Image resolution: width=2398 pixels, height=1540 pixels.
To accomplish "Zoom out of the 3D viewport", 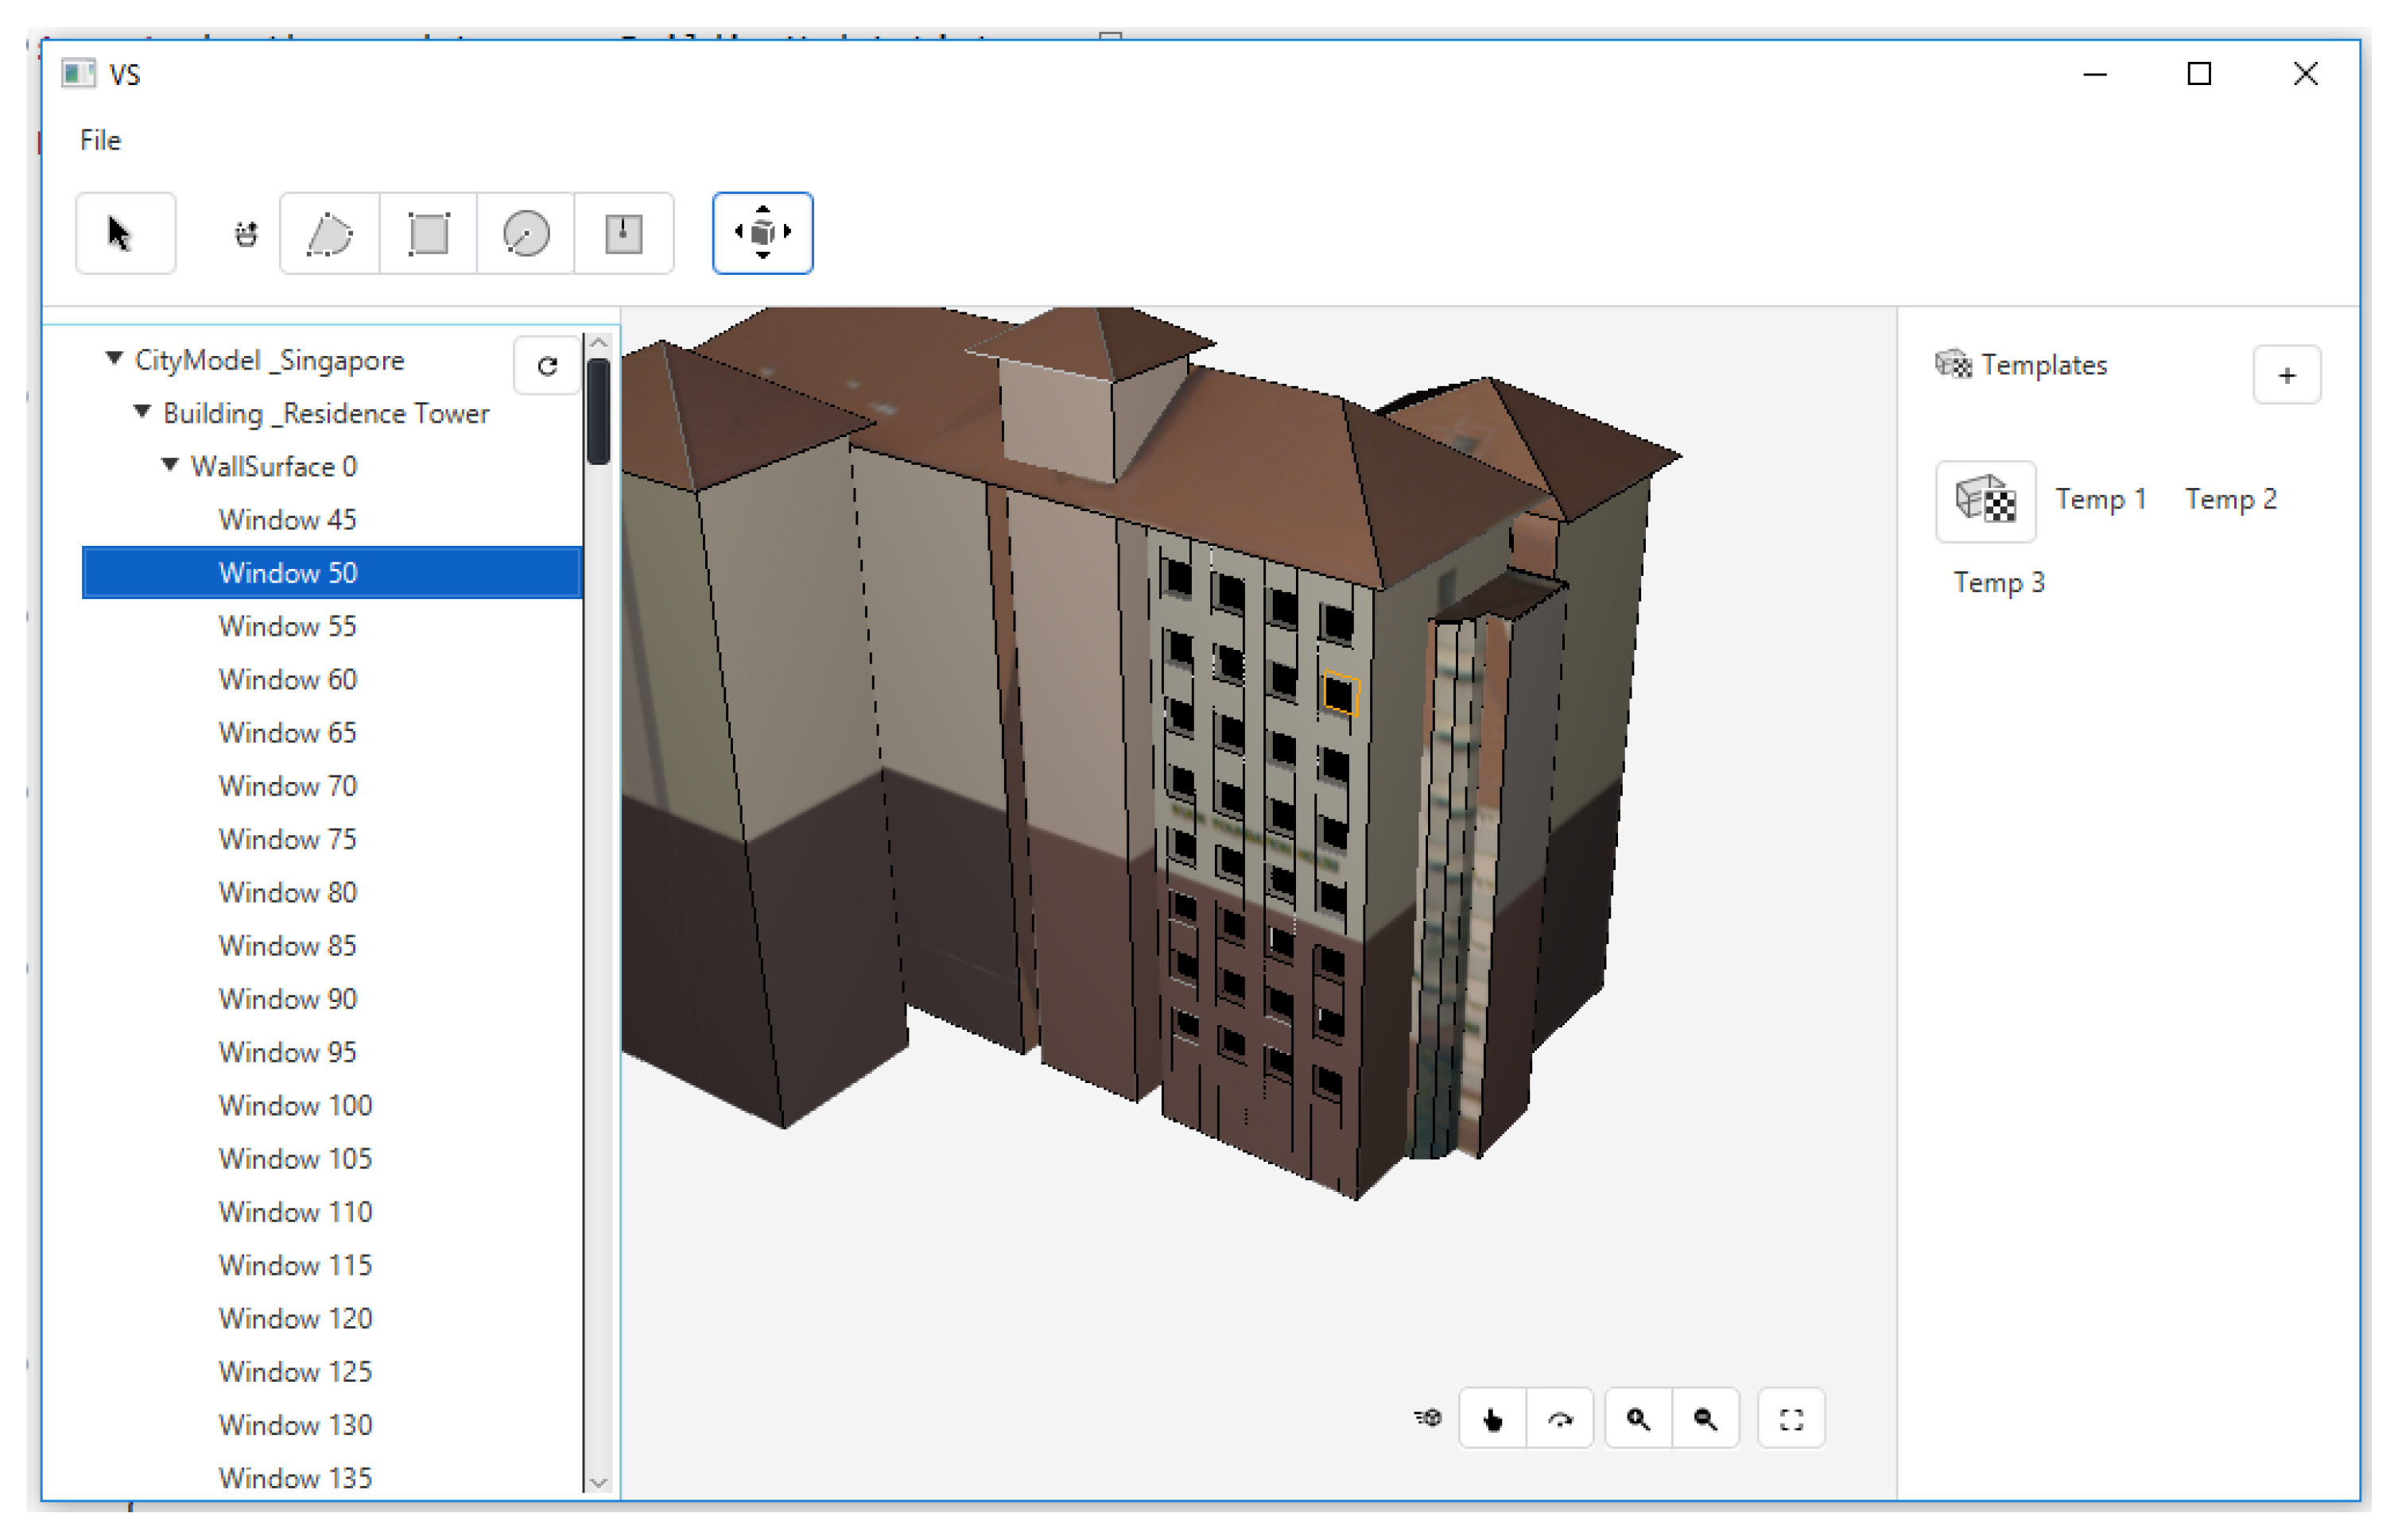I will (x=1705, y=1418).
